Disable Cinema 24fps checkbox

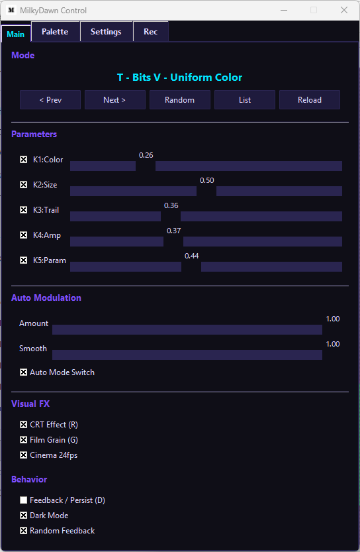point(24,455)
